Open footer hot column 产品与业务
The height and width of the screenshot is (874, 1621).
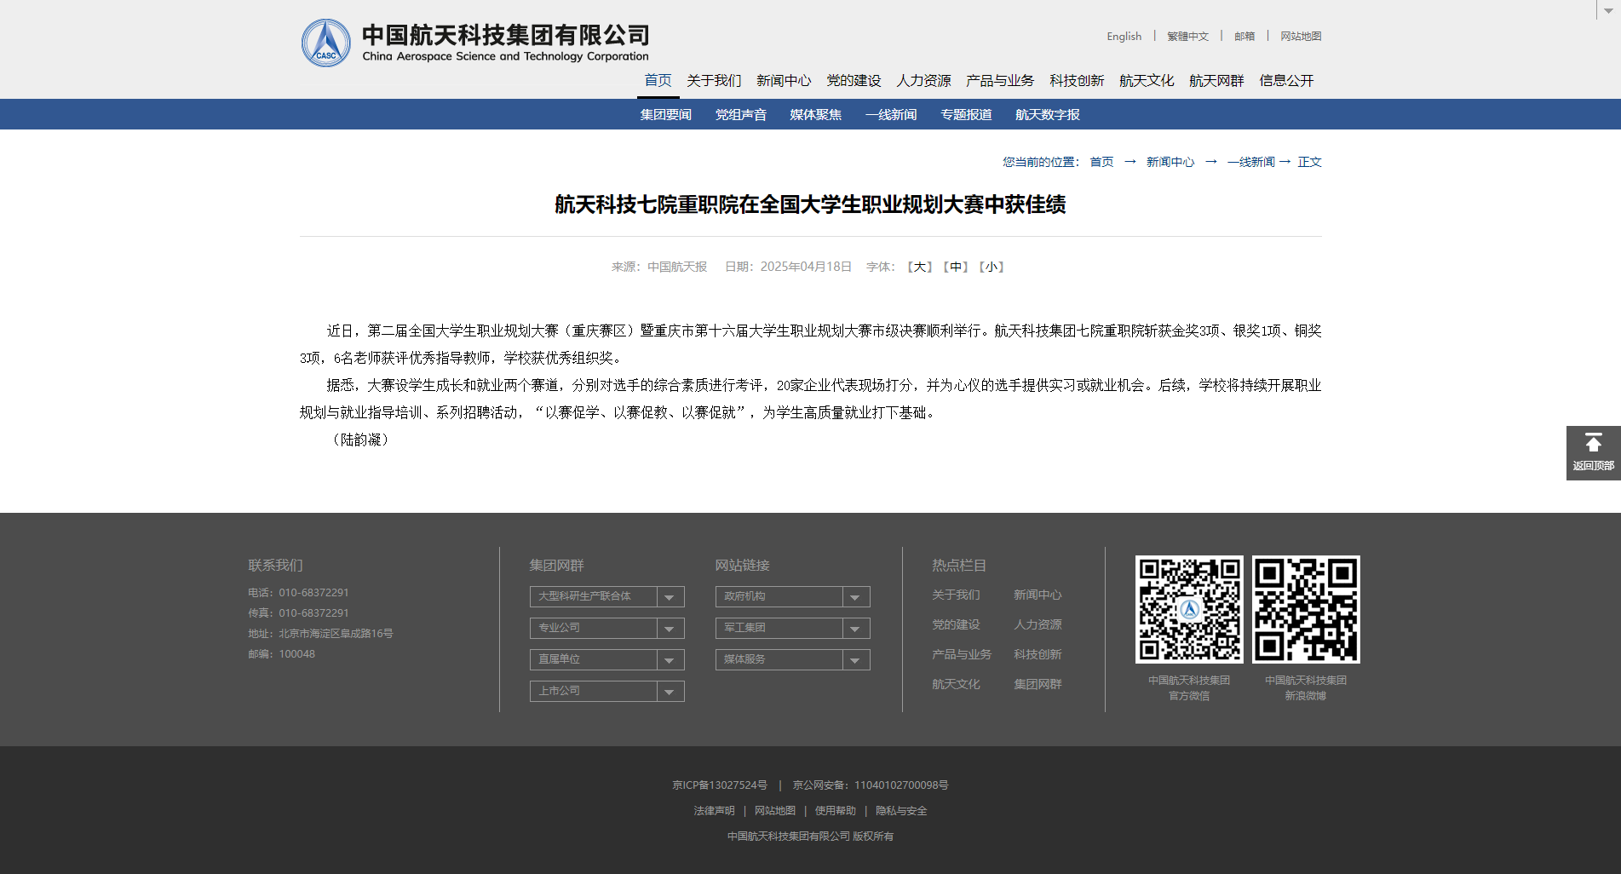click(x=962, y=654)
